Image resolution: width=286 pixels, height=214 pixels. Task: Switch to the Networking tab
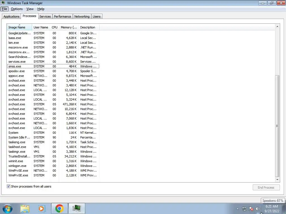point(82,16)
